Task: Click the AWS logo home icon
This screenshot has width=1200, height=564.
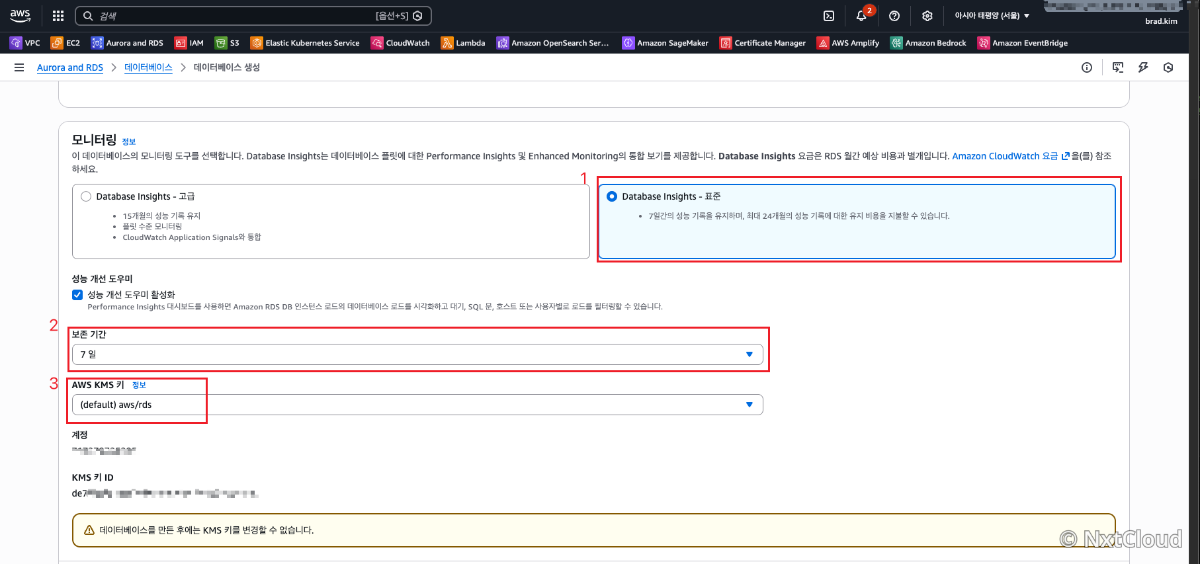Action: 21,15
